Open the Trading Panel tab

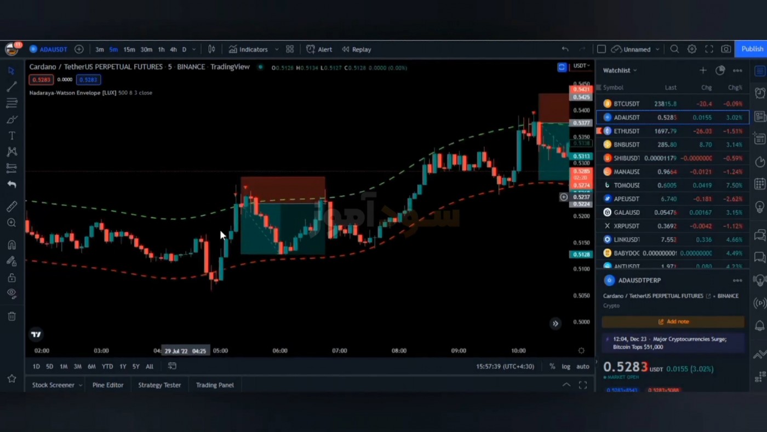(215, 385)
